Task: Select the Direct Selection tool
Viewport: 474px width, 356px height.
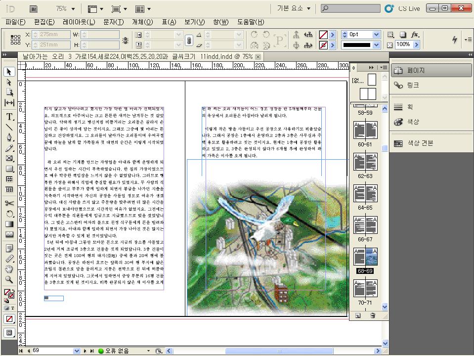Action: click(9, 82)
